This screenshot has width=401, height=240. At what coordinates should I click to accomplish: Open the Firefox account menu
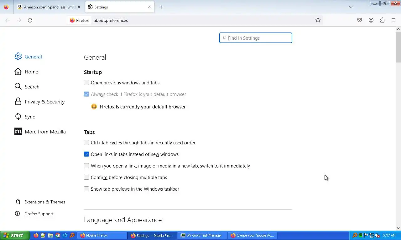[x=371, y=20]
